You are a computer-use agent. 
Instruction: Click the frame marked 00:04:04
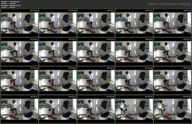point(58,80)
